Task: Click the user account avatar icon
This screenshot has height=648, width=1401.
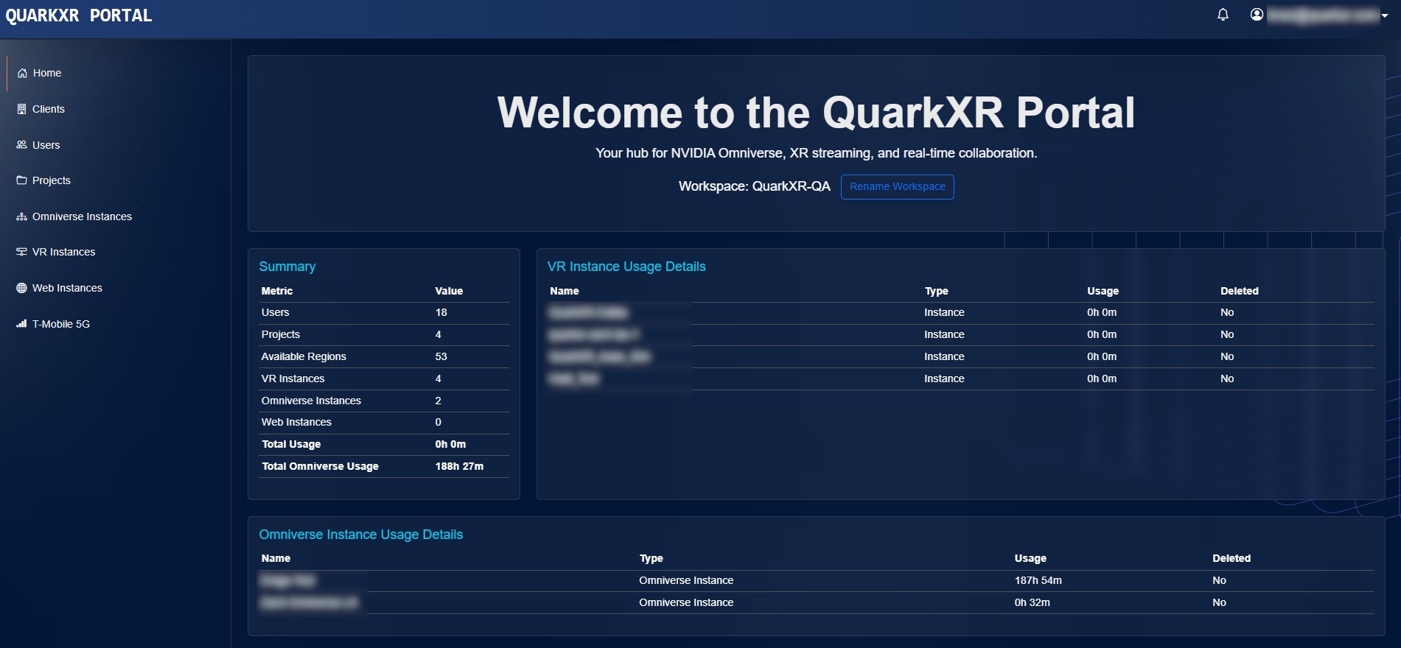Action: pyautogui.click(x=1257, y=15)
